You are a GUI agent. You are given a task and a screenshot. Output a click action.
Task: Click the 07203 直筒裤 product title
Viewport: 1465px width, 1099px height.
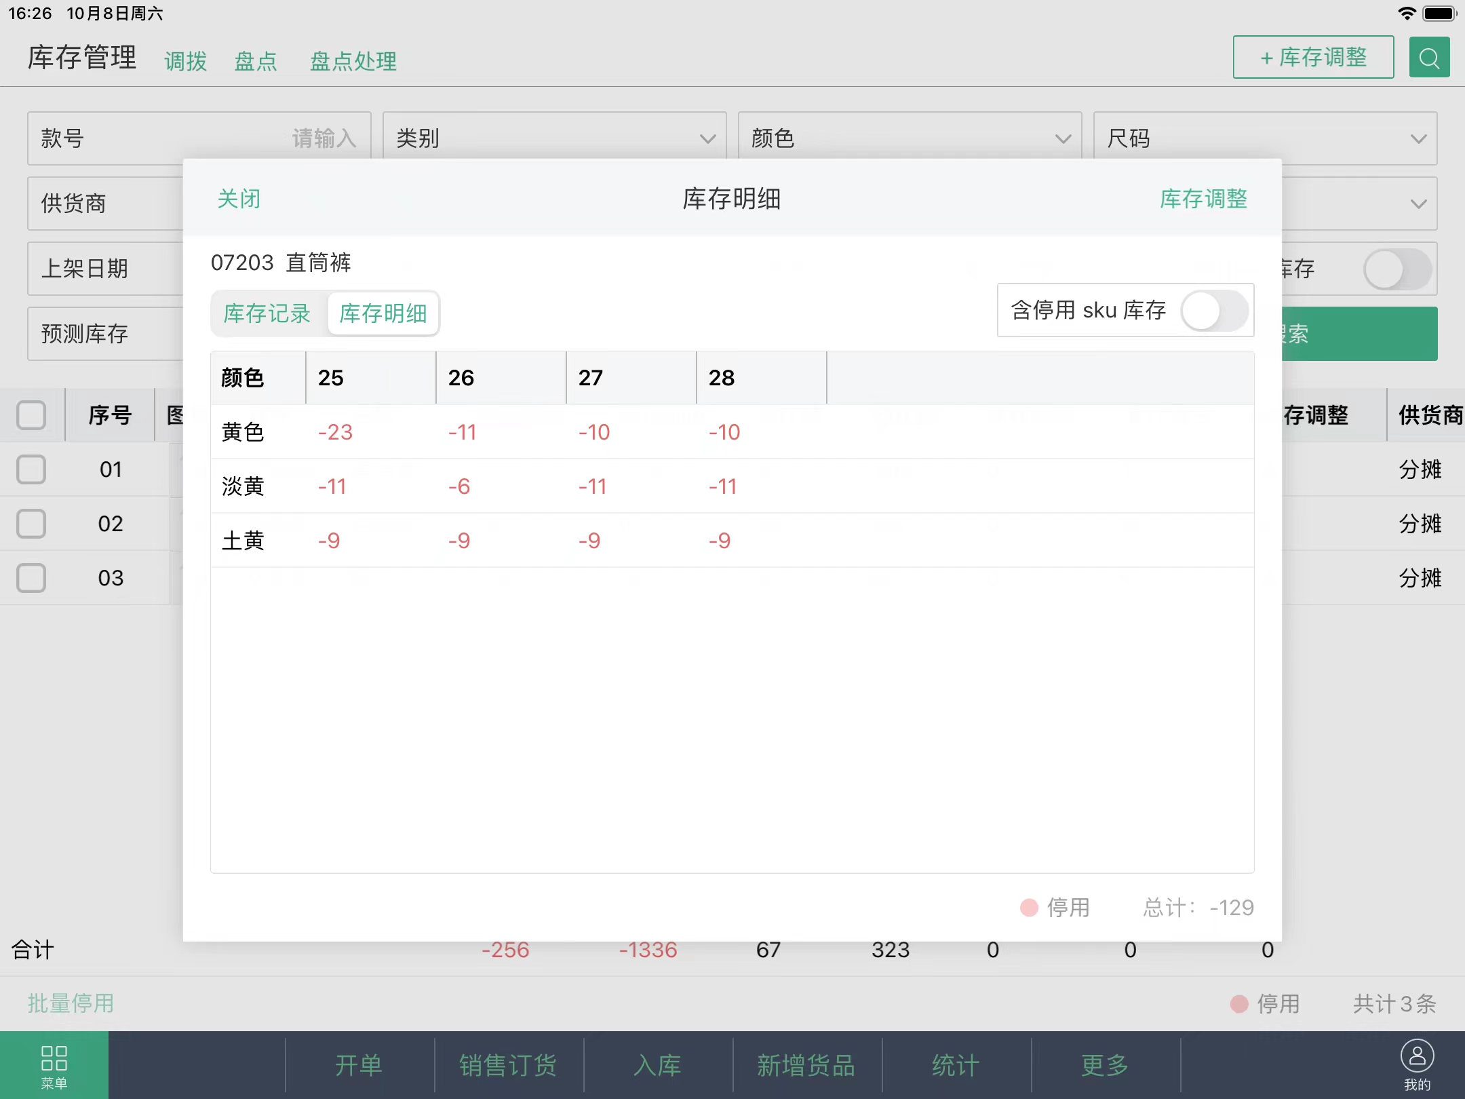tap(281, 263)
